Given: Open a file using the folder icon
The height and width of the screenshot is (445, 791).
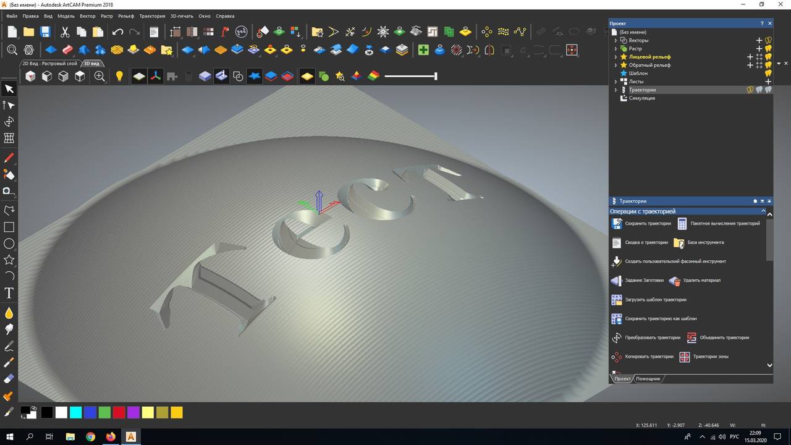Looking at the screenshot, I should click(28, 32).
